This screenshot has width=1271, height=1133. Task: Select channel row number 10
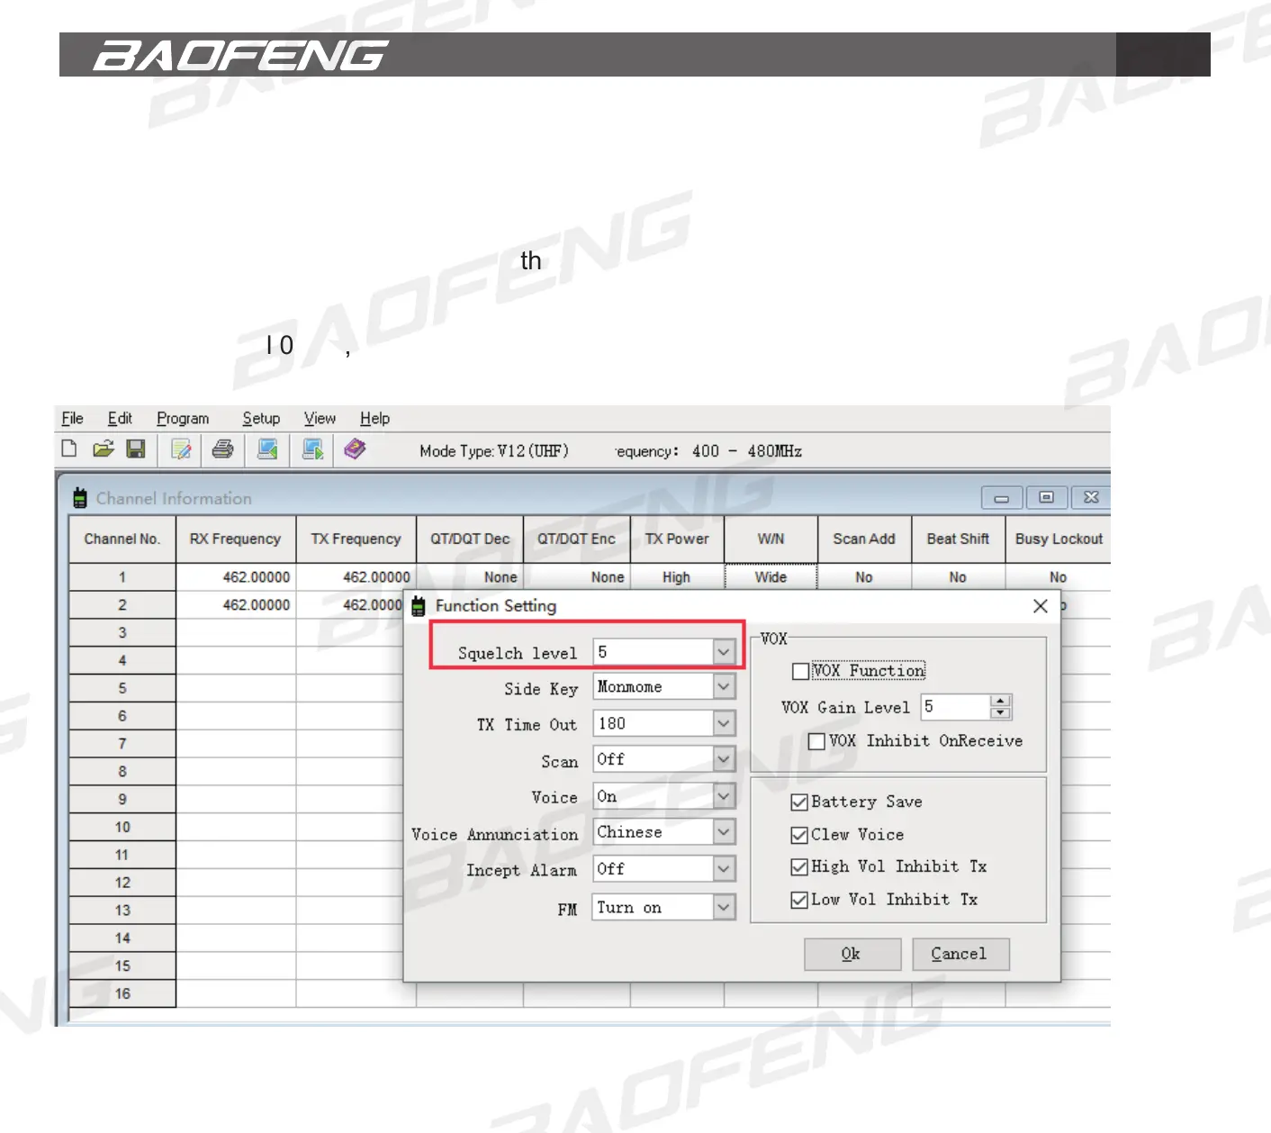coord(122,828)
